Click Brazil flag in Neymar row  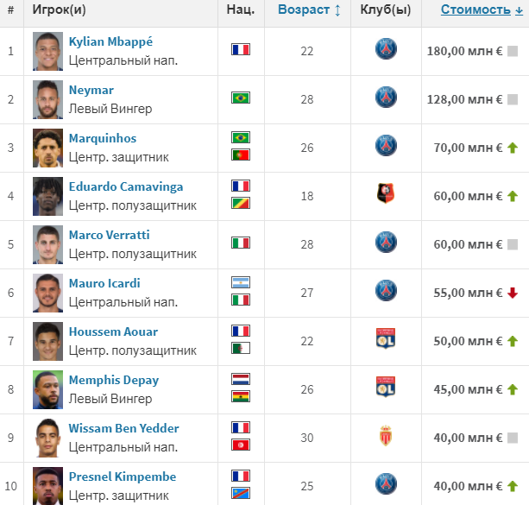click(241, 98)
